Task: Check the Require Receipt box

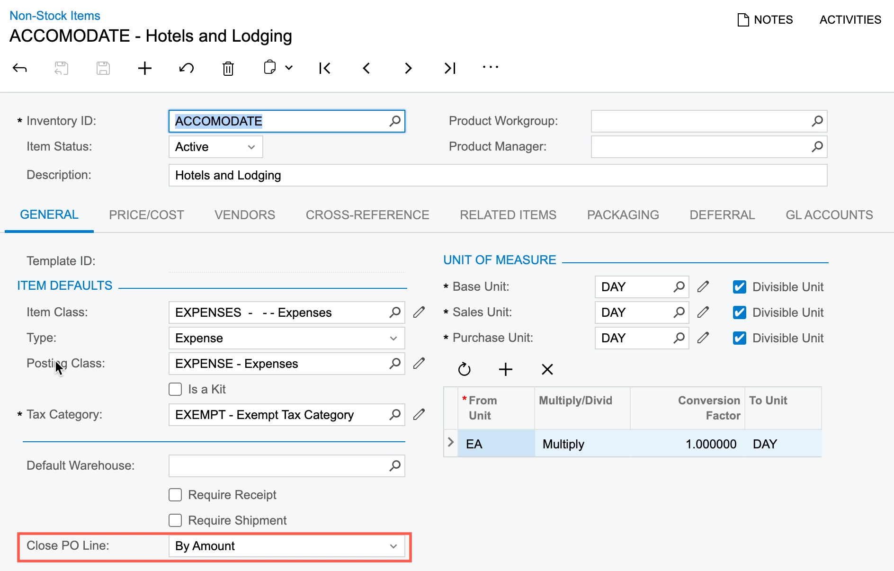Action: [176, 495]
